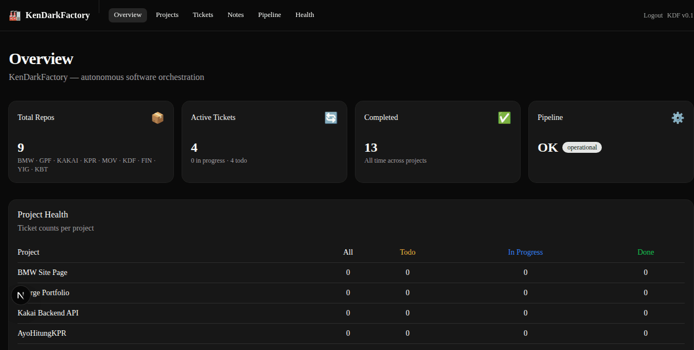
Task: Click the Project column header
Action: 29,252
